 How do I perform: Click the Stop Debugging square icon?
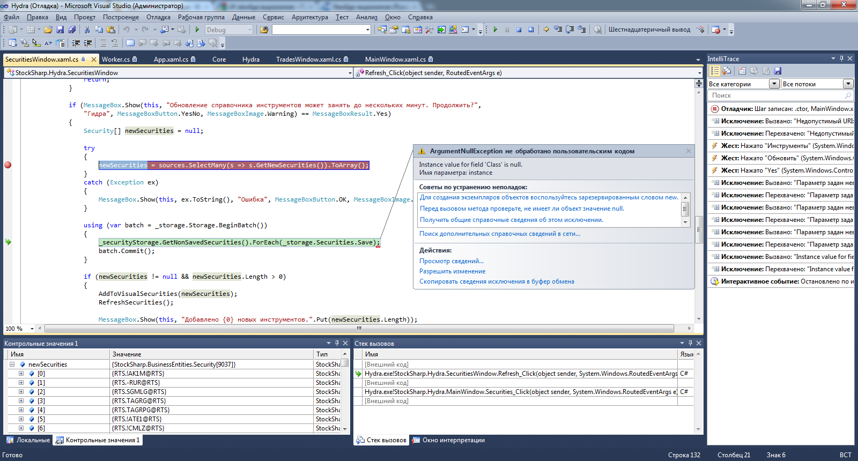tap(519, 29)
